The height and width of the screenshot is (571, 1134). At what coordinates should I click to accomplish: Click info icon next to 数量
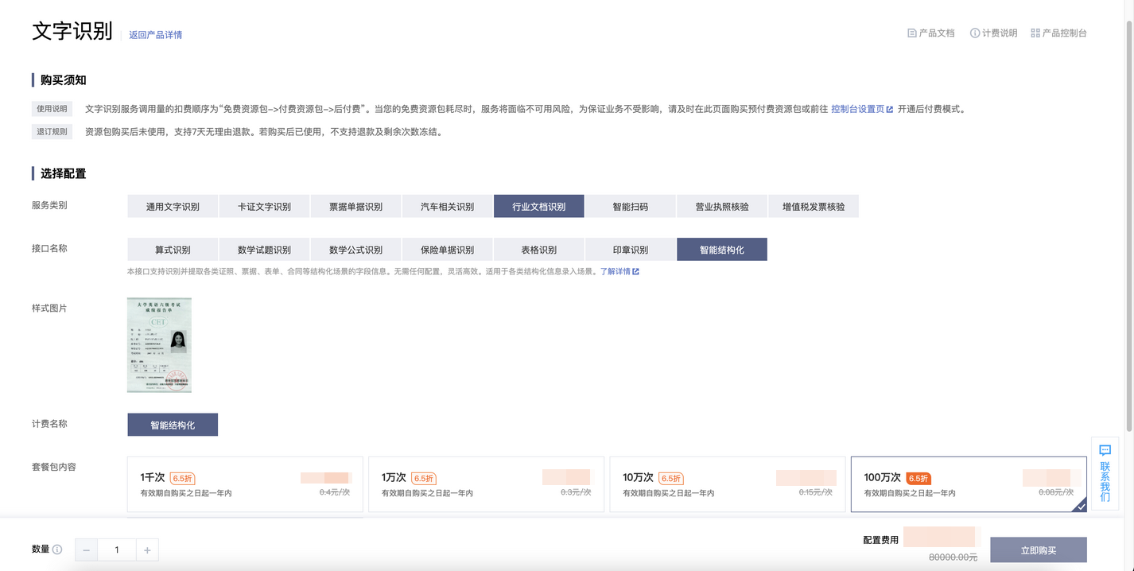tap(57, 550)
